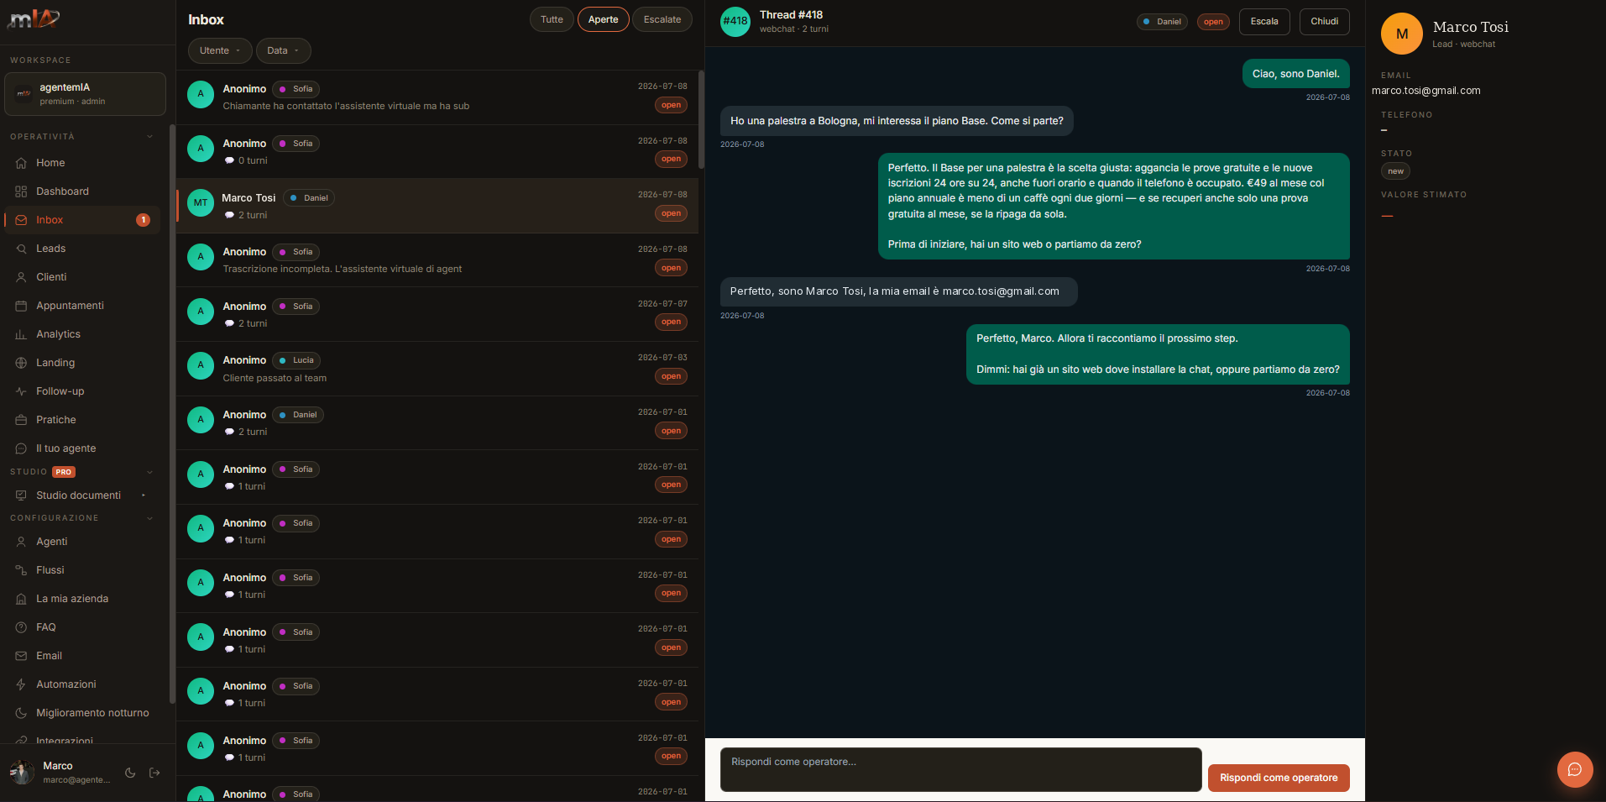Open Miglioramento notturno moon icon
The image size is (1606, 802).
21,713
